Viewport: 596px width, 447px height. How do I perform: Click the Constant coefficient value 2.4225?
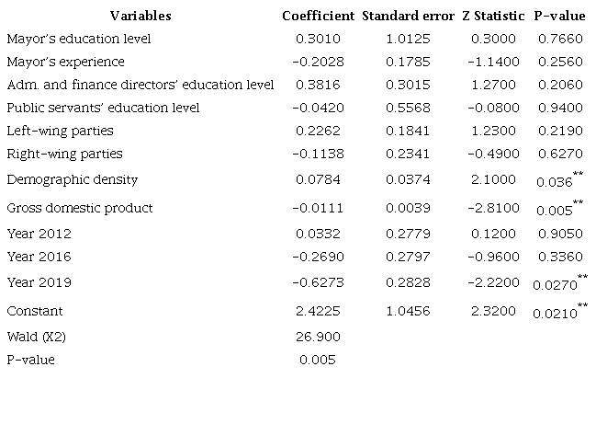318,312
